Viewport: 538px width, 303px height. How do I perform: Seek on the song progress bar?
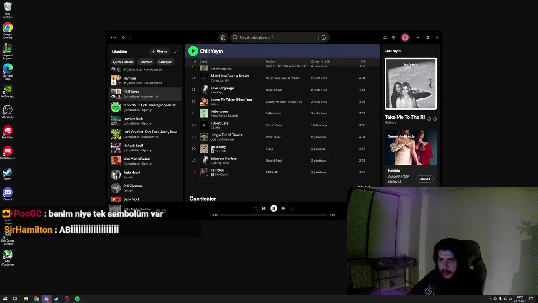click(x=274, y=215)
